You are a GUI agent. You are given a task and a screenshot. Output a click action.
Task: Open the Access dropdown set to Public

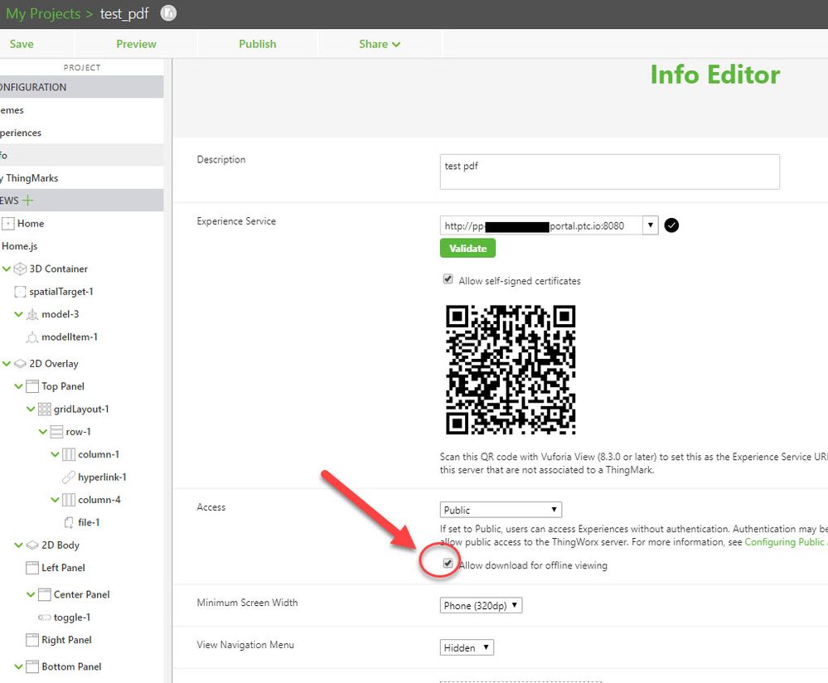click(x=501, y=510)
